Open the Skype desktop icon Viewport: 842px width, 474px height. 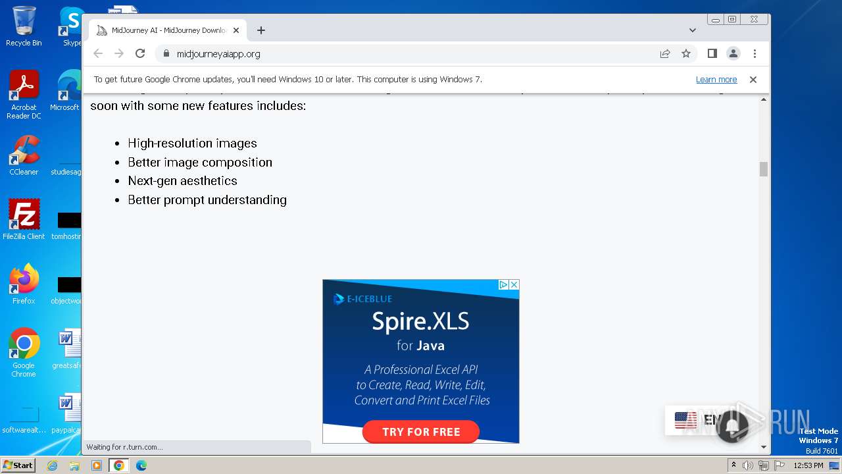click(x=71, y=26)
